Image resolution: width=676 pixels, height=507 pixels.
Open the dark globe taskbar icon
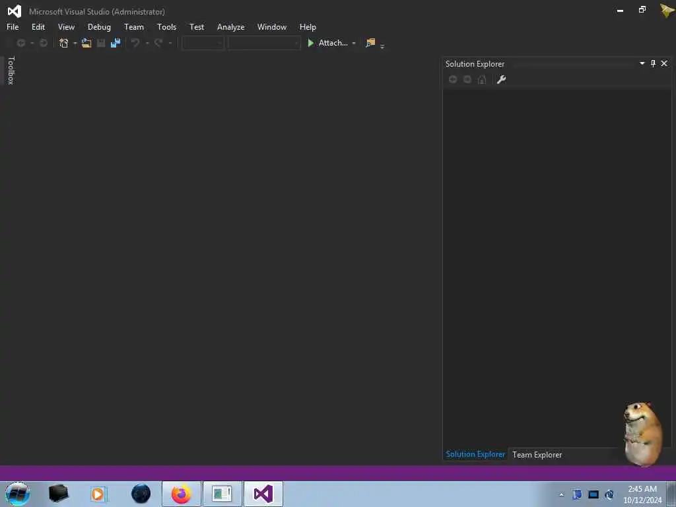[x=141, y=494]
